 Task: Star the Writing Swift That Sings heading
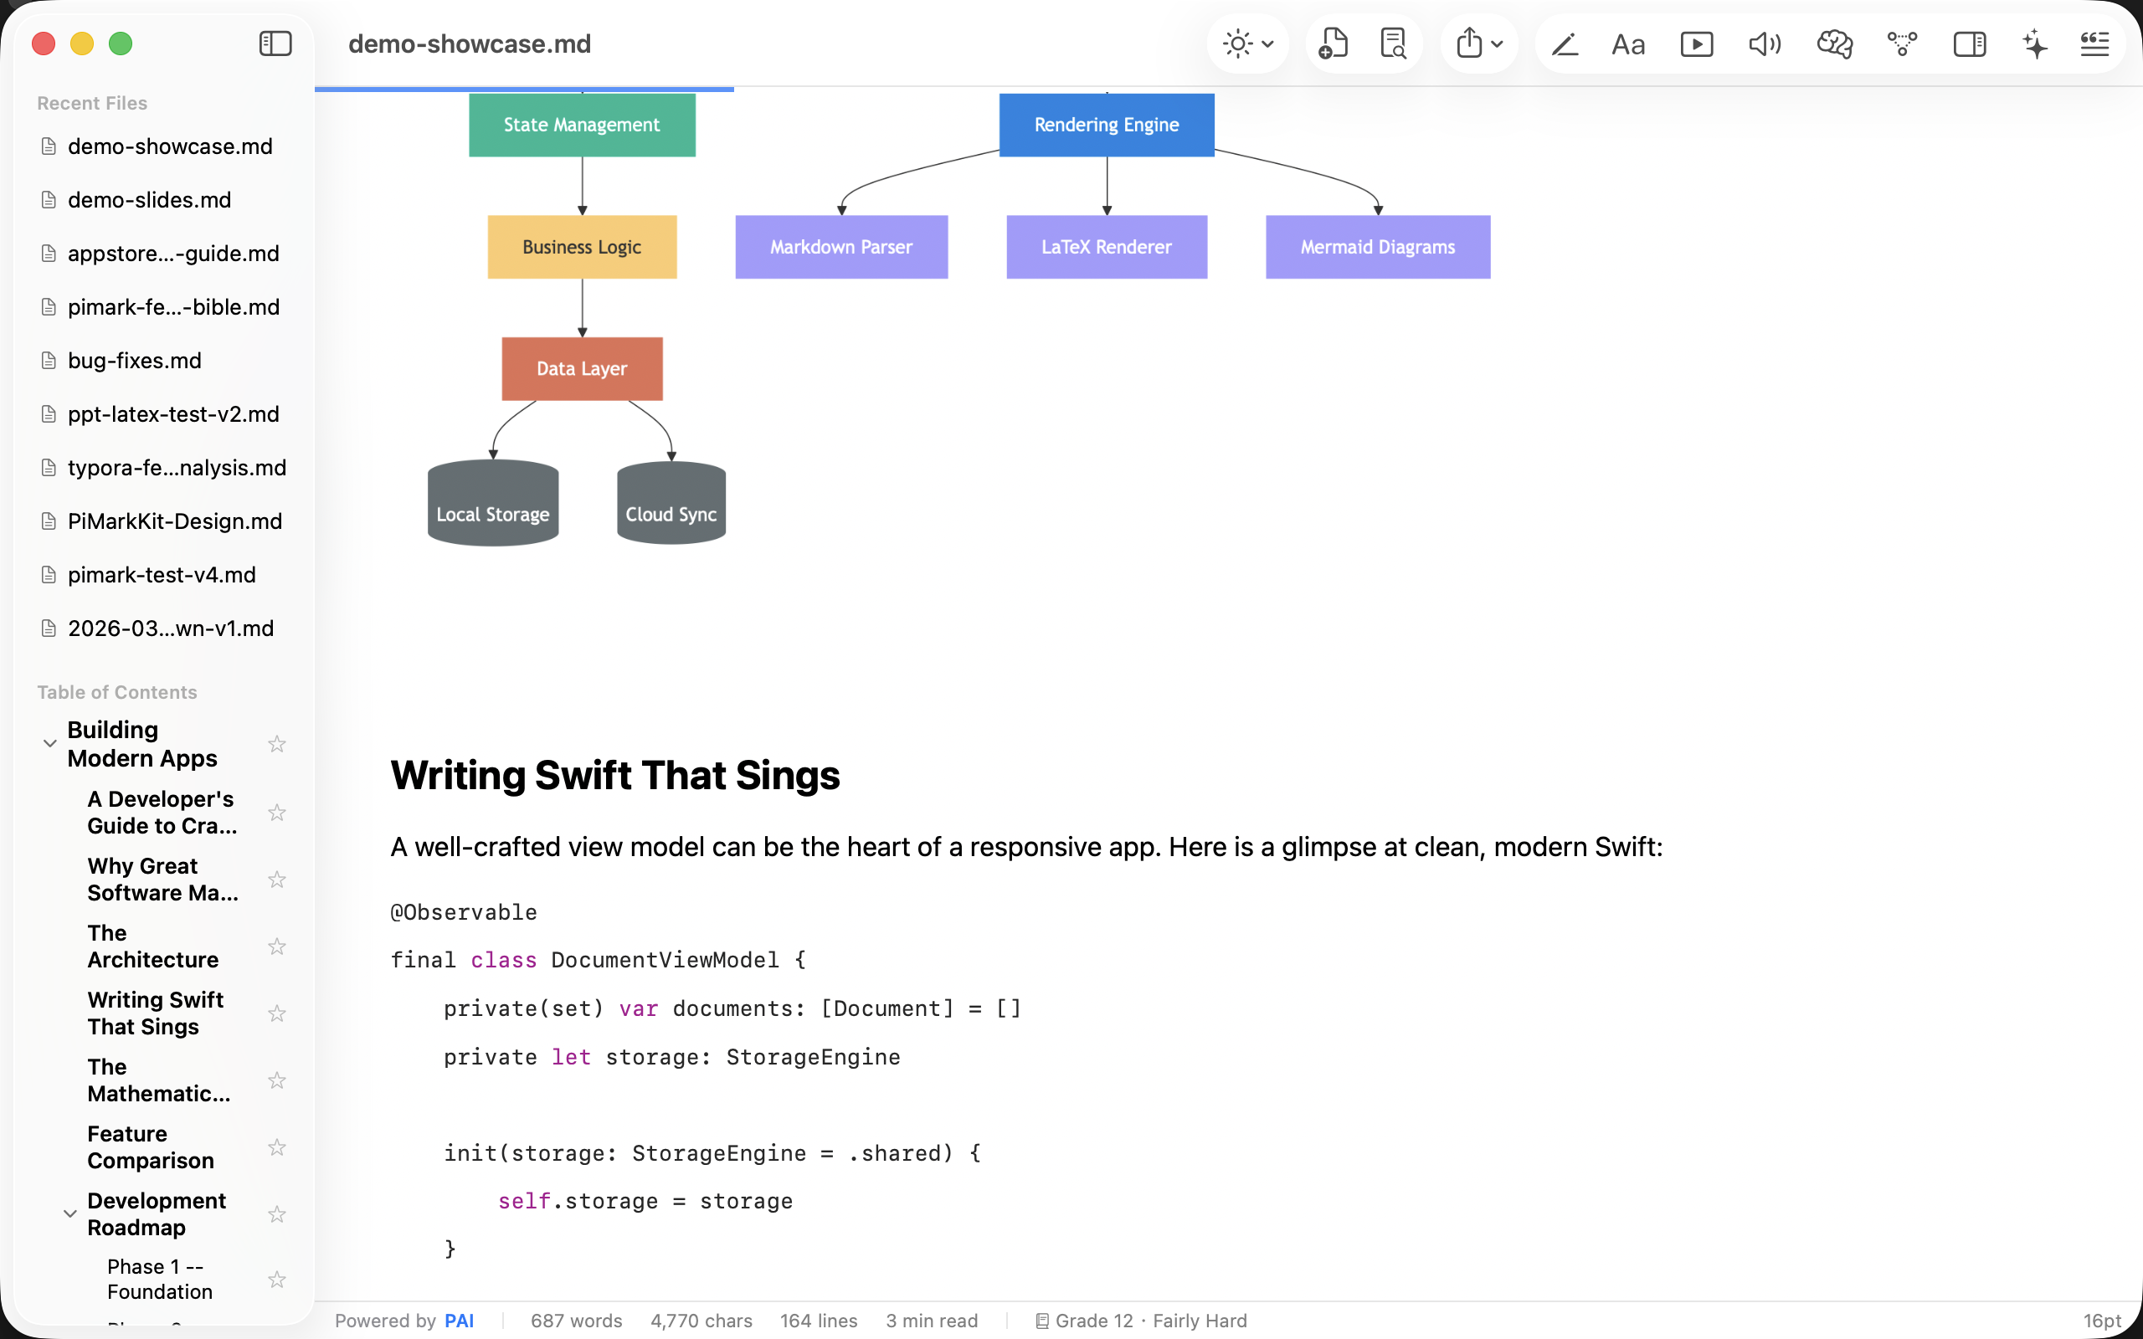[276, 1013]
